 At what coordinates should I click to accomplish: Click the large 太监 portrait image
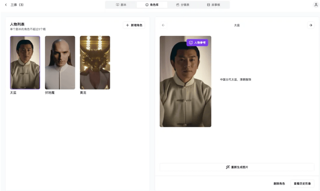click(185, 82)
